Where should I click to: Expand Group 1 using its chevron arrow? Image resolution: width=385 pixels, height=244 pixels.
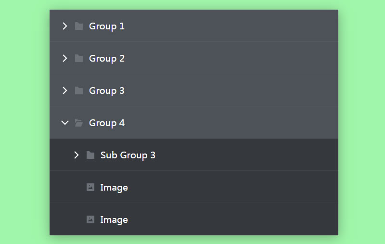coord(65,26)
